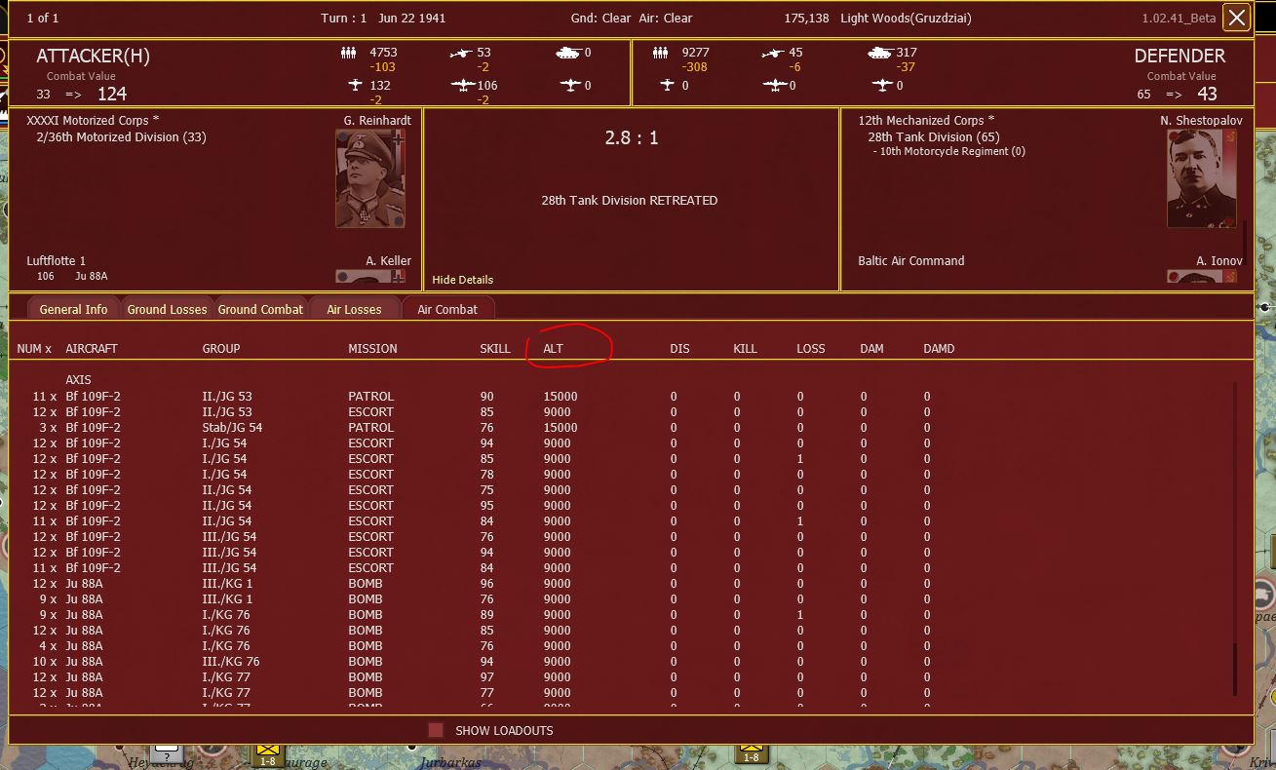Image resolution: width=1276 pixels, height=770 pixels.
Task: Click the LOSS column header
Action: [x=811, y=348]
